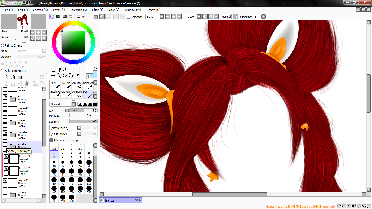Hide the cabello layer folder
The width and height of the screenshot is (372, 209).
click(5, 133)
